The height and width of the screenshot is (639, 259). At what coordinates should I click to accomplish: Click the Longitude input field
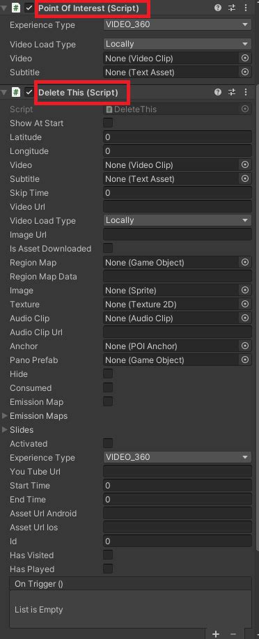(178, 151)
